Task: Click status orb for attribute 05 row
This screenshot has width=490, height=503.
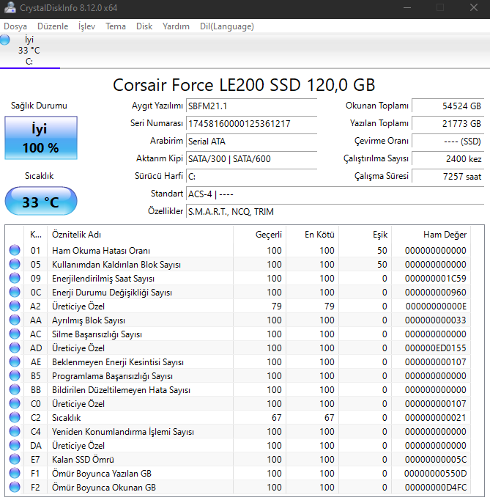Action: [15, 264]
